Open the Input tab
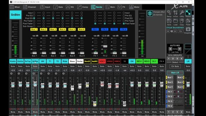This screenshot has width=206, height=116. tap(45, 7)
